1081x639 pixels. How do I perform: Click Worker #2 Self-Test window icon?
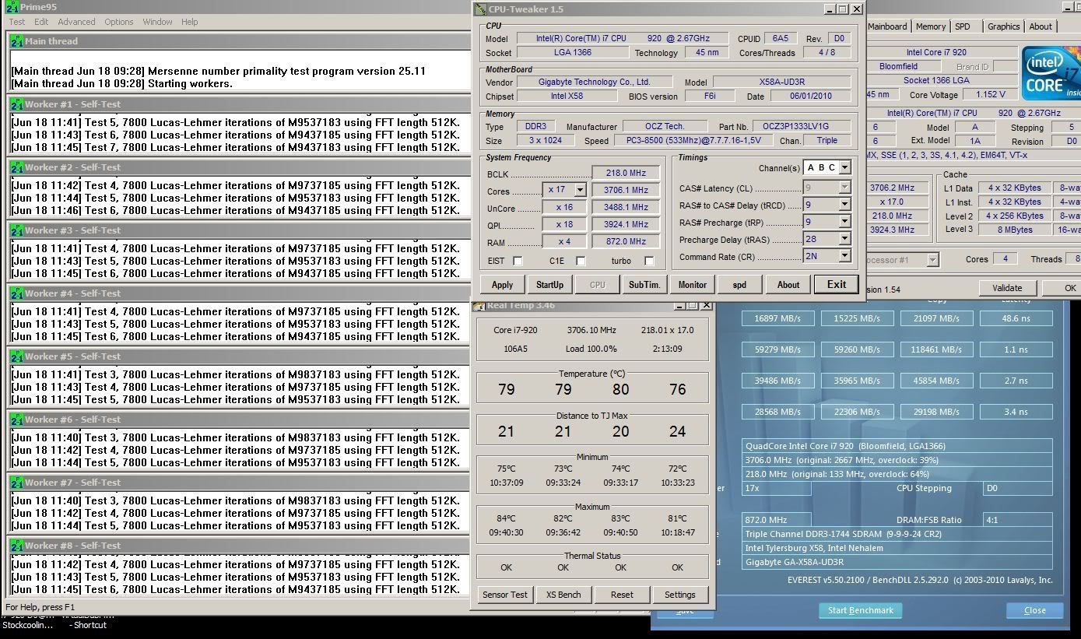[16, 167]
